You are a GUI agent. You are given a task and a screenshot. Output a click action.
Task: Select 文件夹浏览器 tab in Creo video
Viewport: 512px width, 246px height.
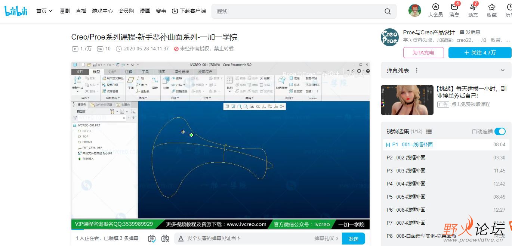click(x=101, y=105)
